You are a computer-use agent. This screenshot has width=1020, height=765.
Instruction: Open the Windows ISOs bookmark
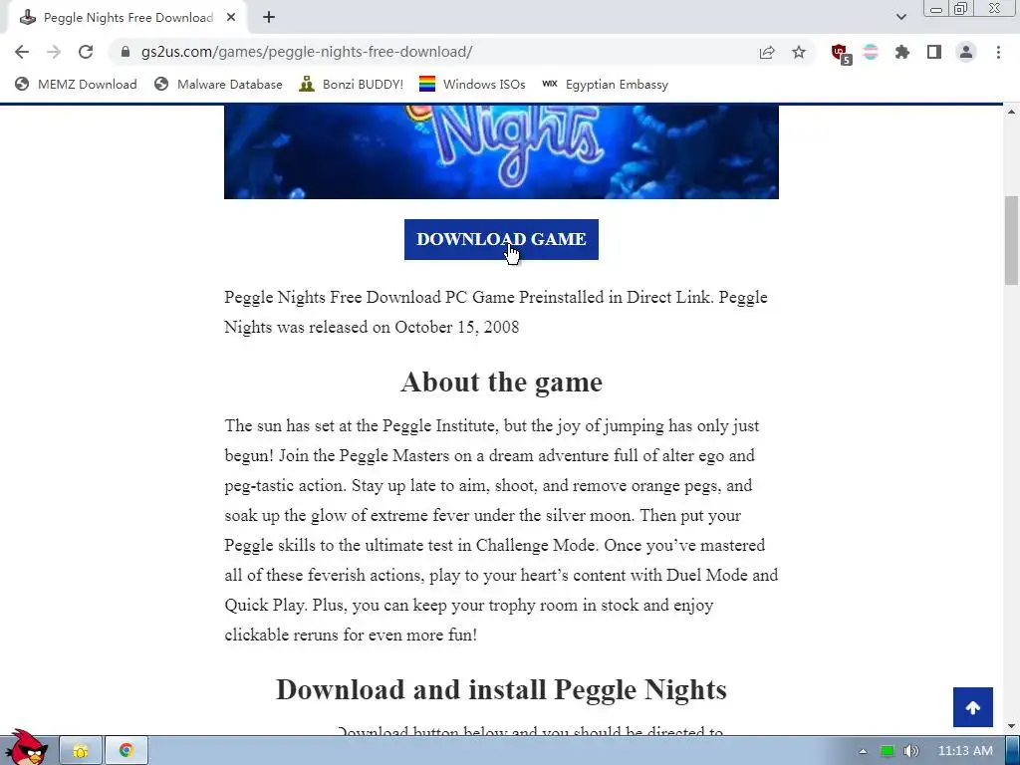[x=472, y=84]
